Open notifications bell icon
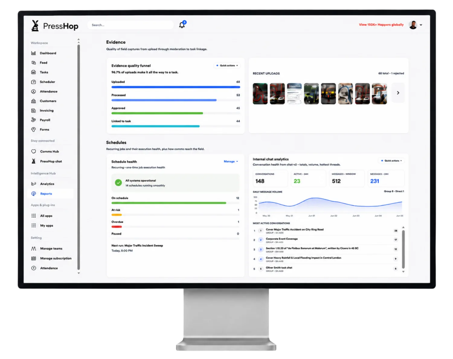Screen dimensions: 453x359 [182, 25]
